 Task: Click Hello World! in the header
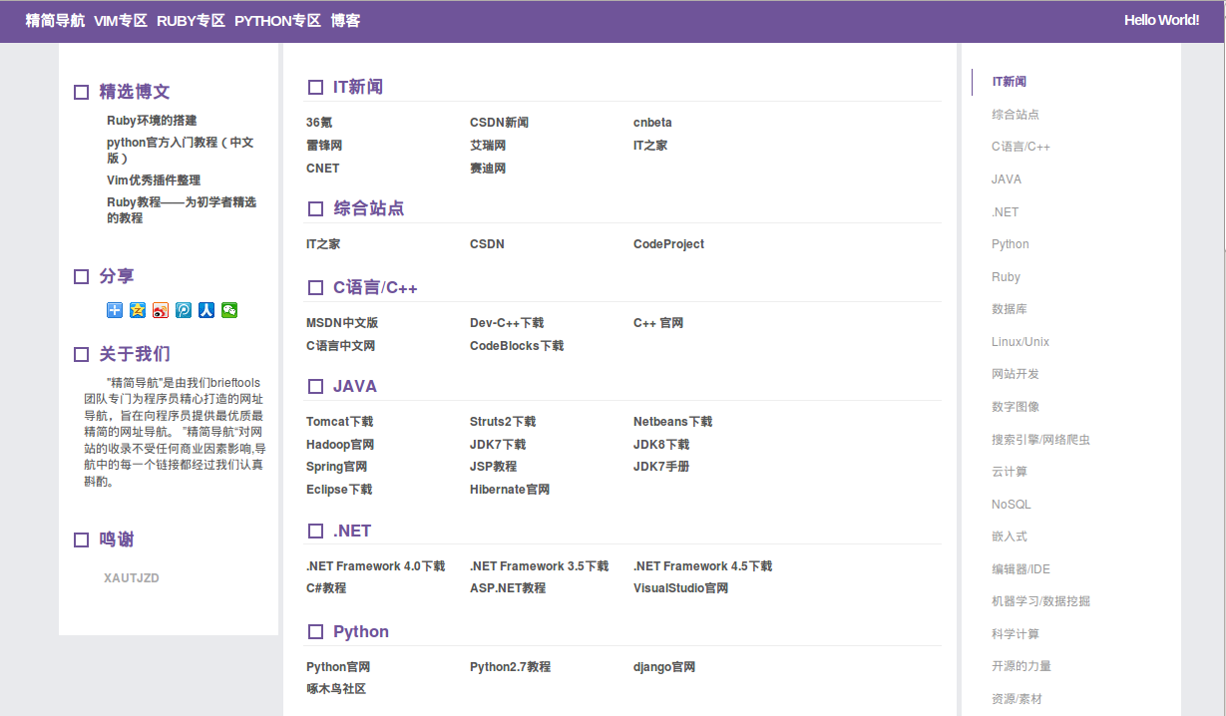tap(1162, 20)
